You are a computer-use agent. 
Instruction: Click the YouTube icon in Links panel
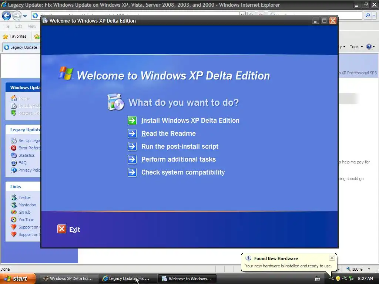[x=14, y=220]
